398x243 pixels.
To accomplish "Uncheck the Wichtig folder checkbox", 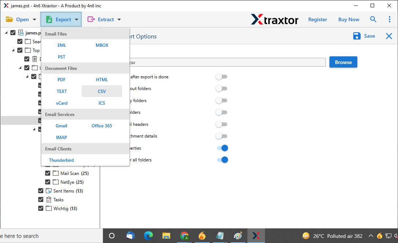I will tap(41, 209).
